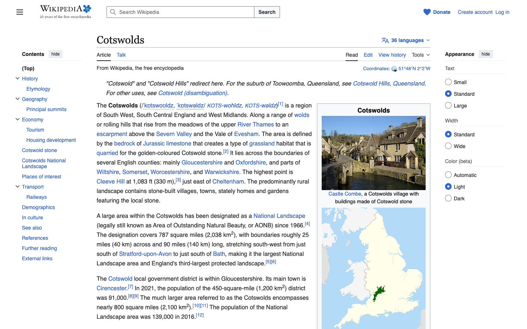Screen dimensions: 527x329
Task: Jump to Further reading in contents
Action: (40, 248)
